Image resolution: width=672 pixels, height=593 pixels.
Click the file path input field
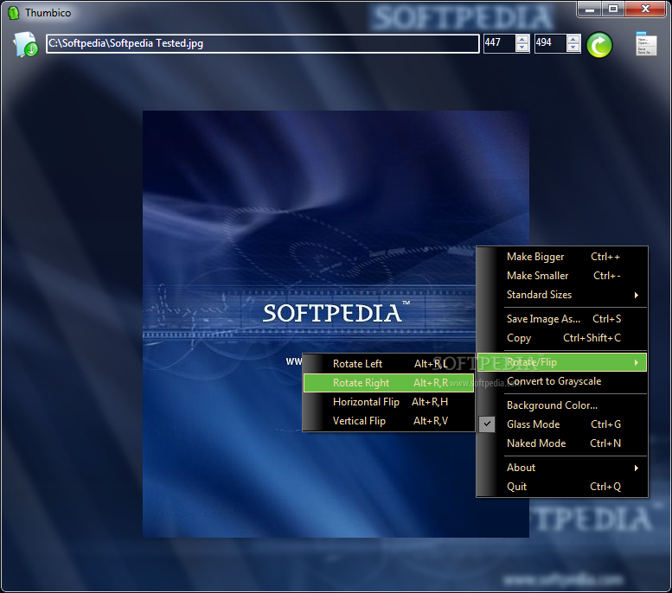pyautogui.click(x=263, y=43)
